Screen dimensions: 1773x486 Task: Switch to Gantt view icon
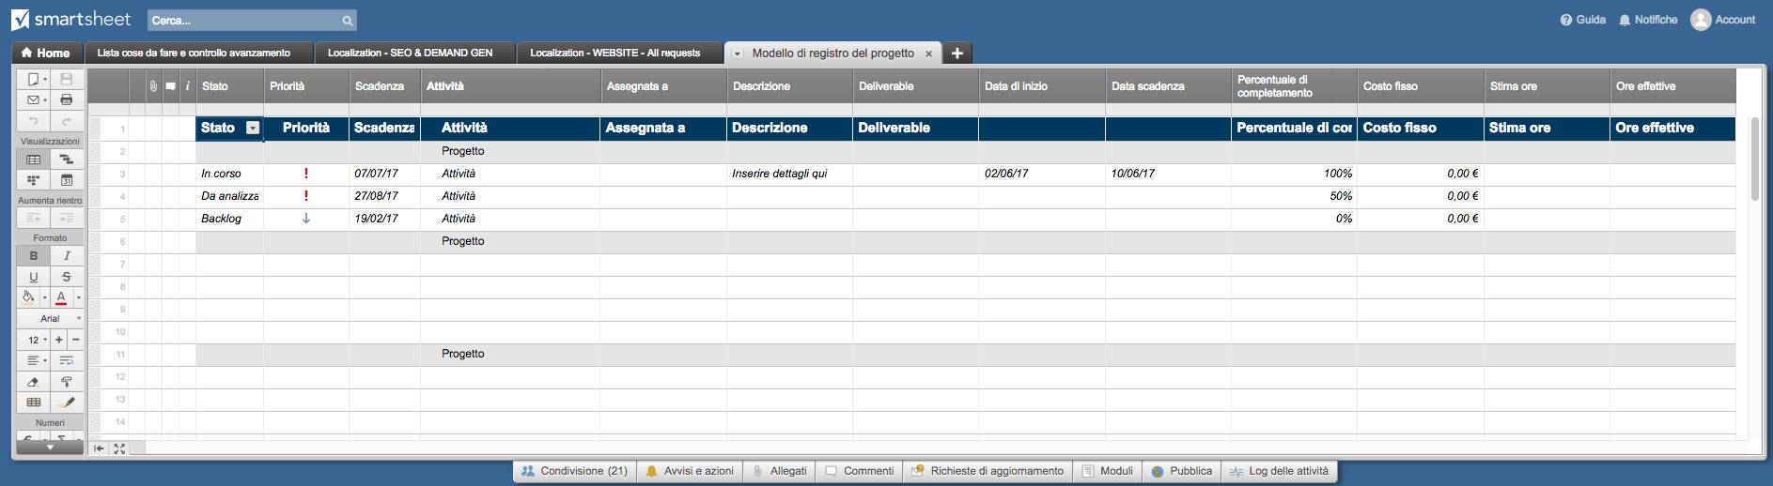pos(67,159)
